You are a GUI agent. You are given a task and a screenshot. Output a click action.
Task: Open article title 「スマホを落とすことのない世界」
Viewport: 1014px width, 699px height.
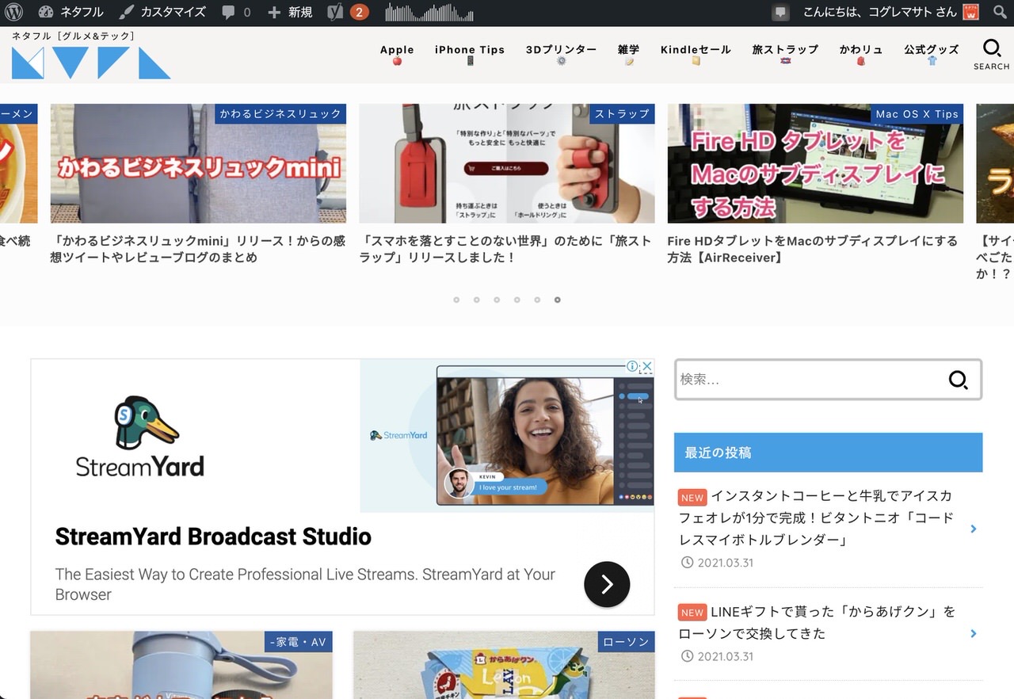click(505, 249)
